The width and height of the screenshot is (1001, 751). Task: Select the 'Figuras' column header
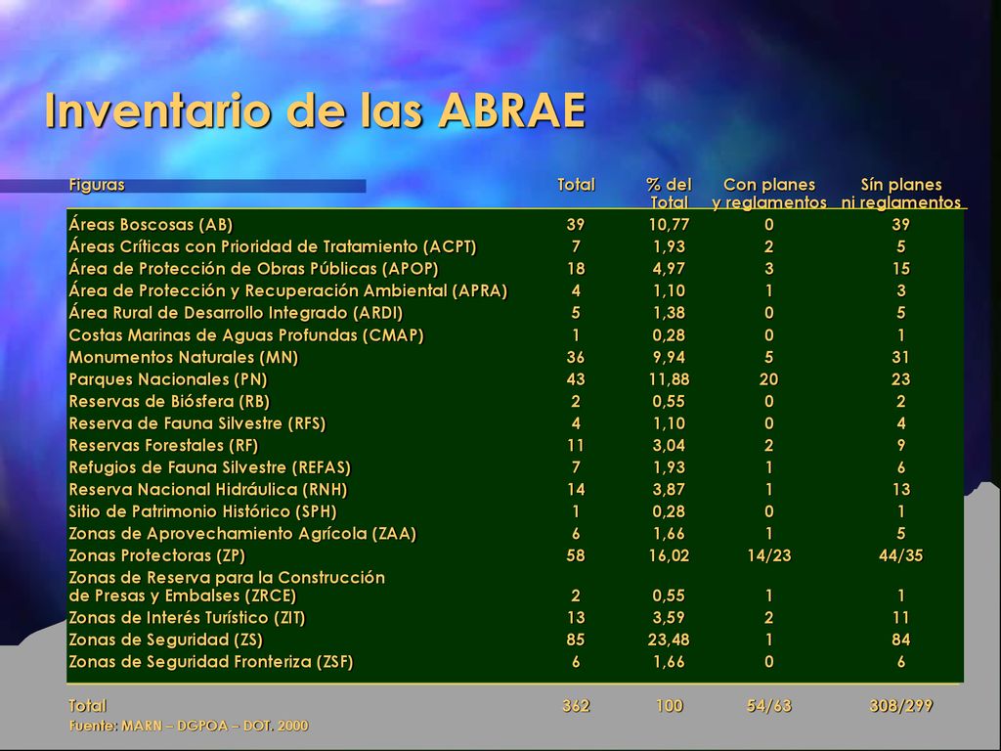tap(97, 185)
